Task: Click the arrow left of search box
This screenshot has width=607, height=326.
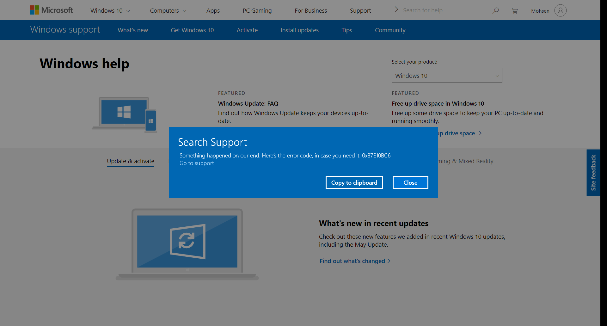Action: point(396,10)
